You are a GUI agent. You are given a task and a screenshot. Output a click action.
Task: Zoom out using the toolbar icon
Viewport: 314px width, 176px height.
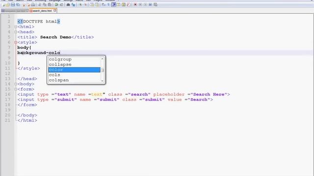coord(86,4)
